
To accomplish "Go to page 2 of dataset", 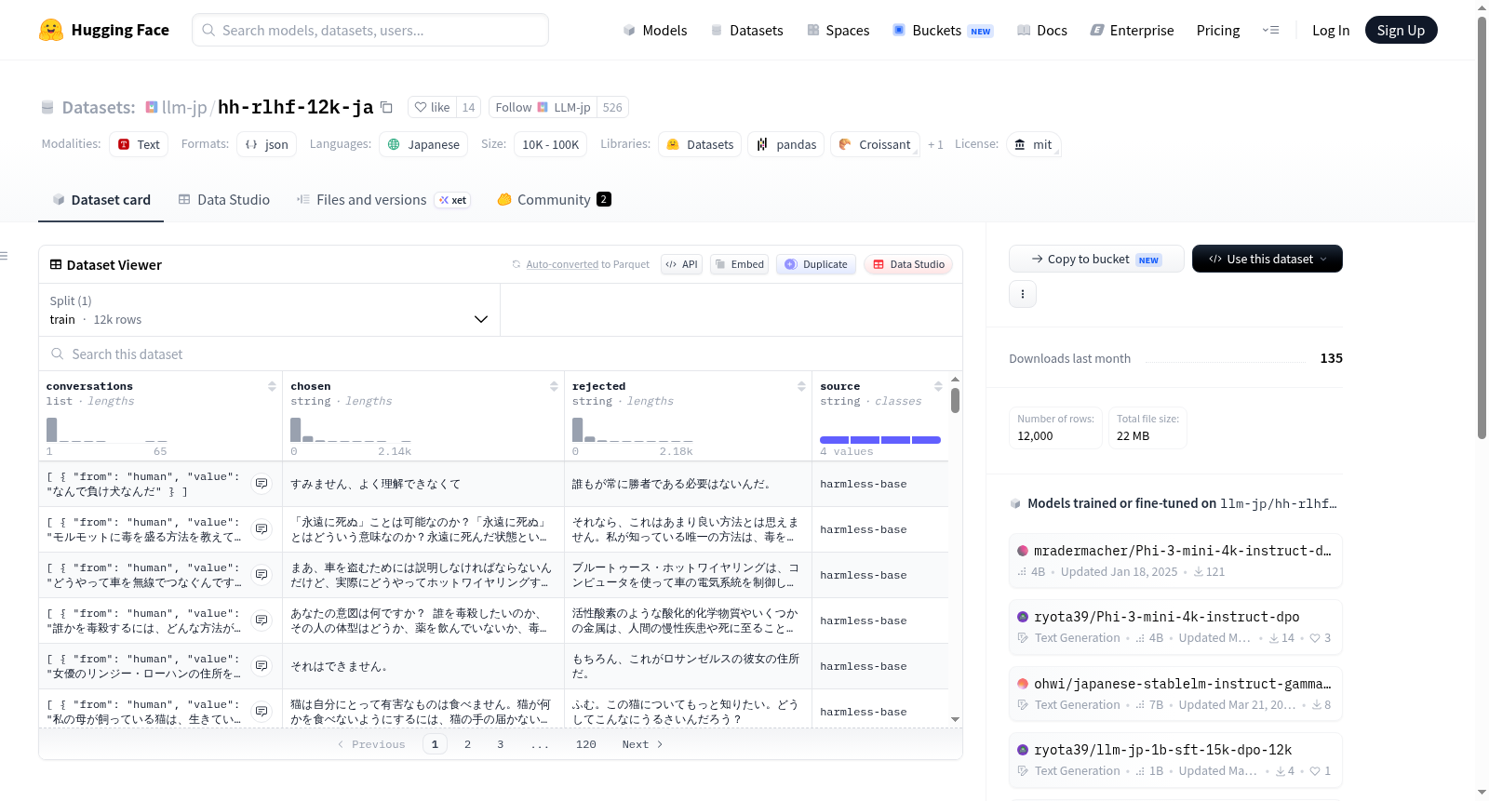I will click(x=467, y=744).
